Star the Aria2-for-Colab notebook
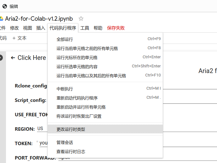This screenshot has height=163, width=217. [81, 18]
